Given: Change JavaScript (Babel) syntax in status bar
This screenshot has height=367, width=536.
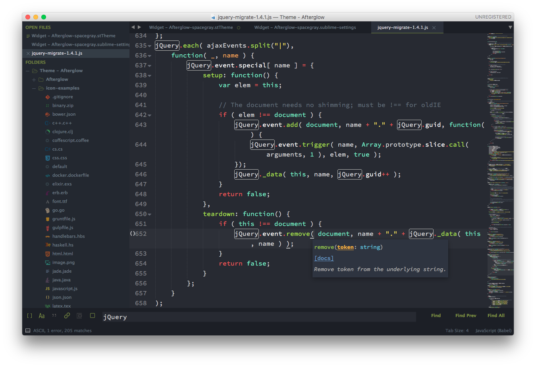Looking at the screenshot, I should coord(494,331).
